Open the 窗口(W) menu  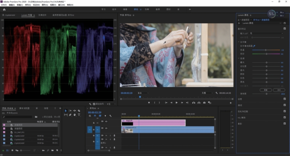coord(62,5)
